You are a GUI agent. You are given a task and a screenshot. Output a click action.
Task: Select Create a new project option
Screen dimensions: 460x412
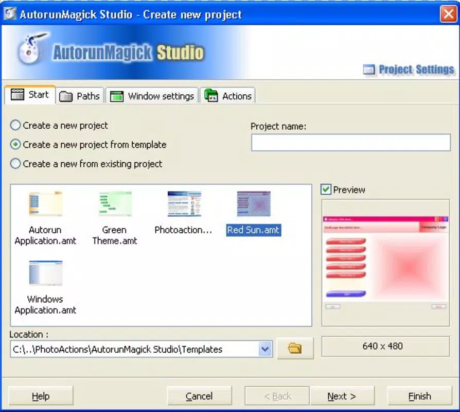click(x=59, y=125)
